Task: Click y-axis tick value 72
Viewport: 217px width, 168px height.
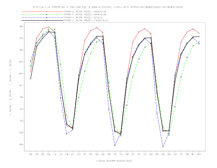Action: (x=21, y=121)
